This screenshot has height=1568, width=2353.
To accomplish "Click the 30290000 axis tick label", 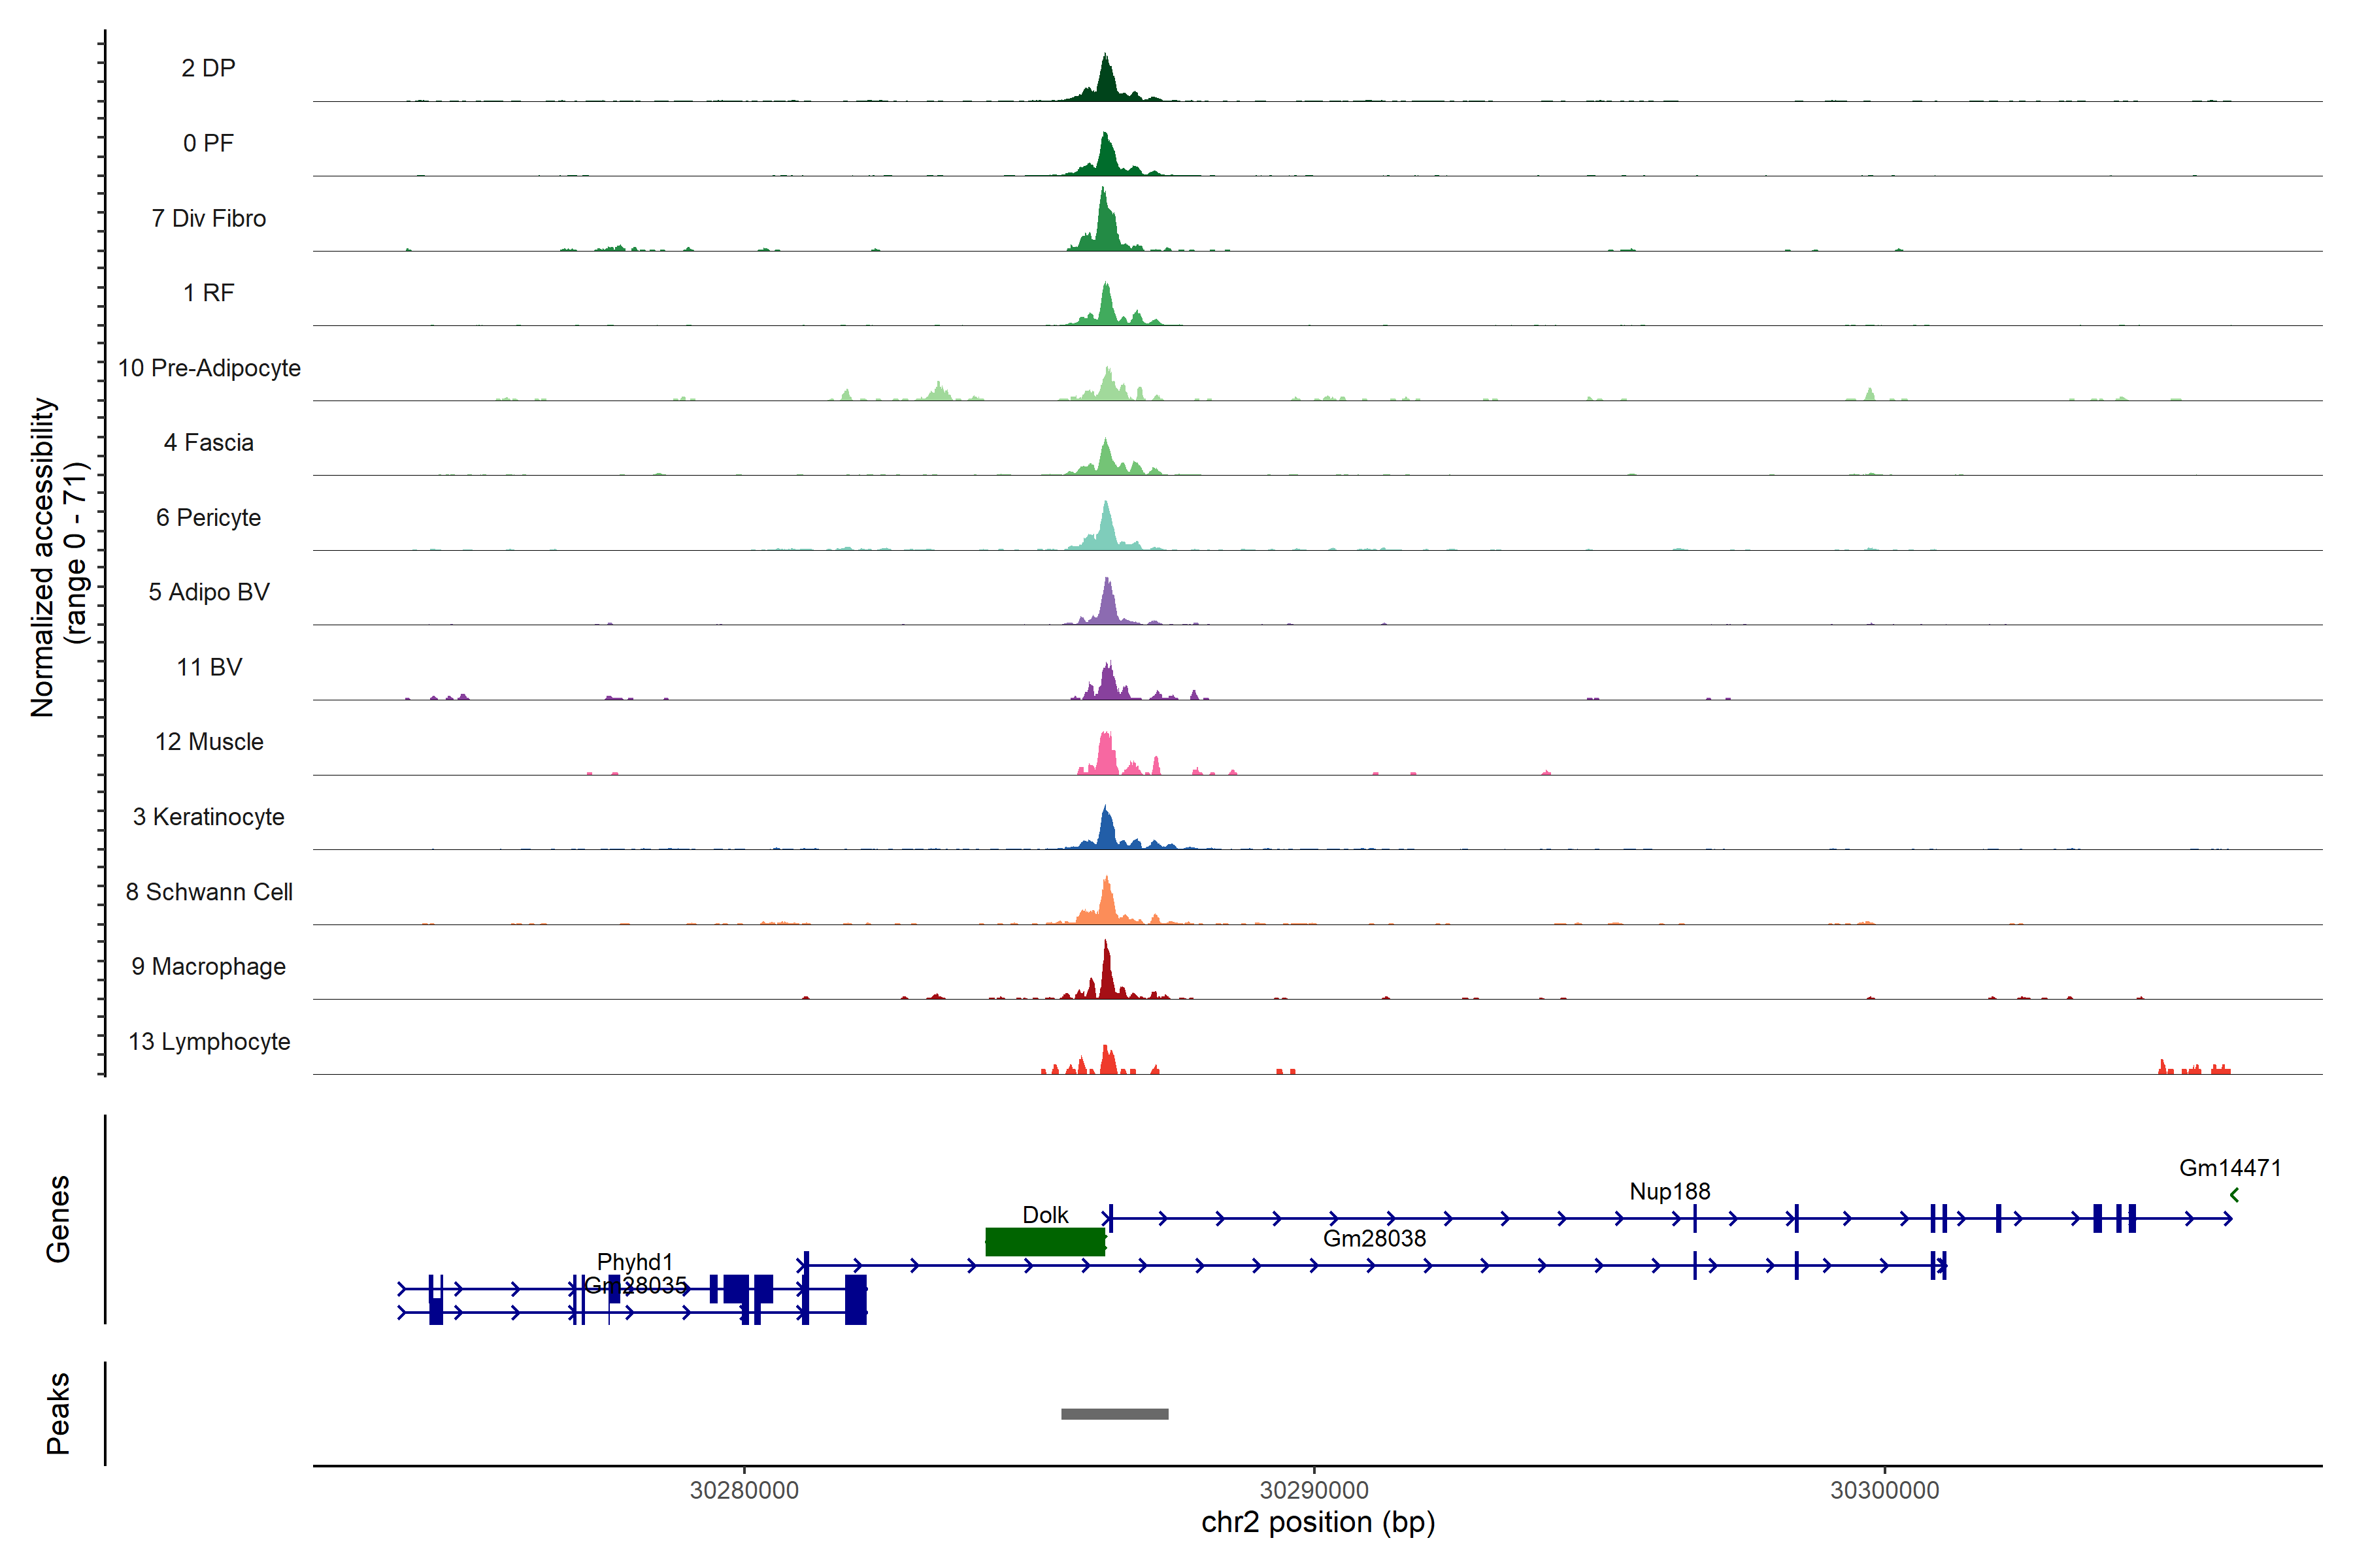I will point(1314,1490).
